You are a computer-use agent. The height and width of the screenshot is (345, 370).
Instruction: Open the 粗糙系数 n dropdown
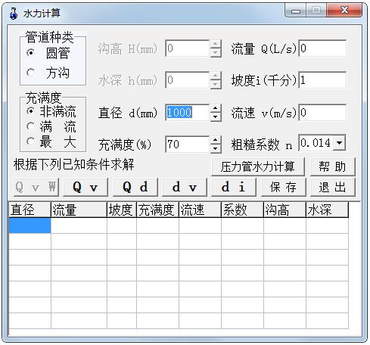coord(339,143)
